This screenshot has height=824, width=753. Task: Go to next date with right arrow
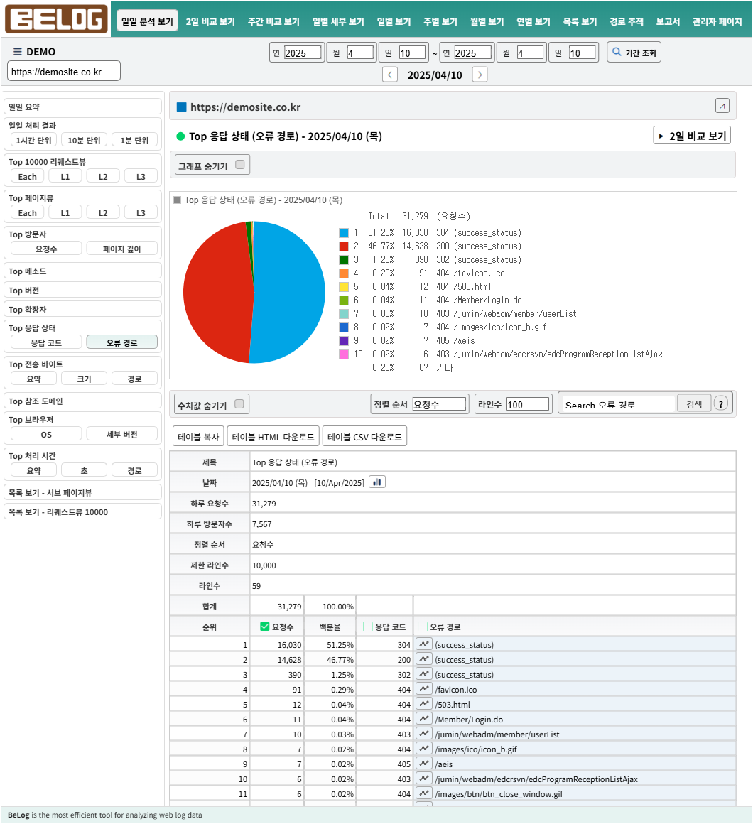pyautogui.click(x=480, y=75)
